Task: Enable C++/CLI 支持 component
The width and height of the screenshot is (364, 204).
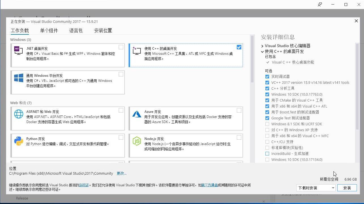Action: click(x=267, y=142)
